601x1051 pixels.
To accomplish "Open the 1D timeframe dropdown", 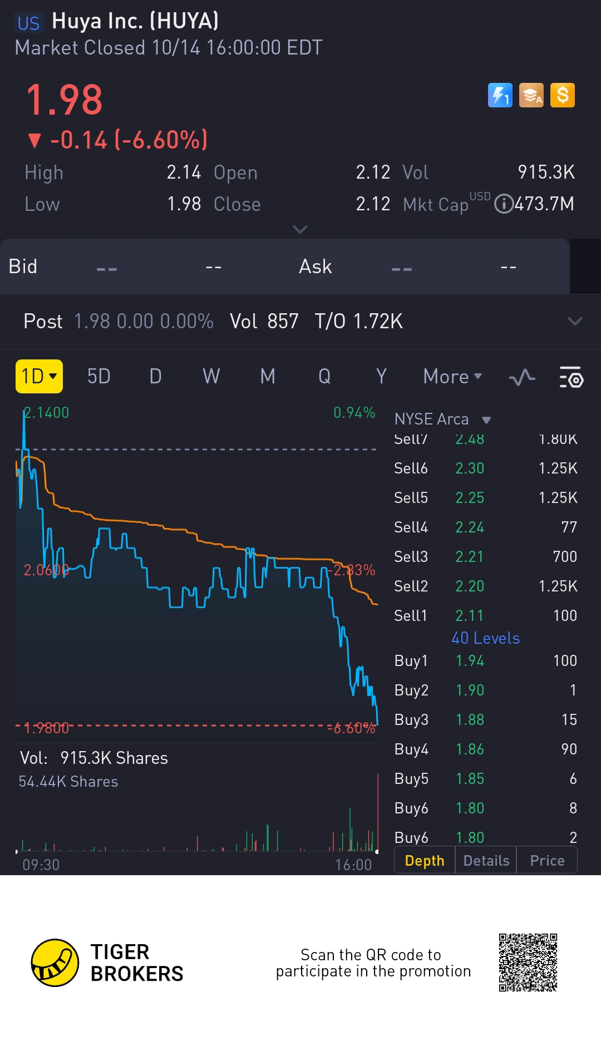I will [39, 376].
